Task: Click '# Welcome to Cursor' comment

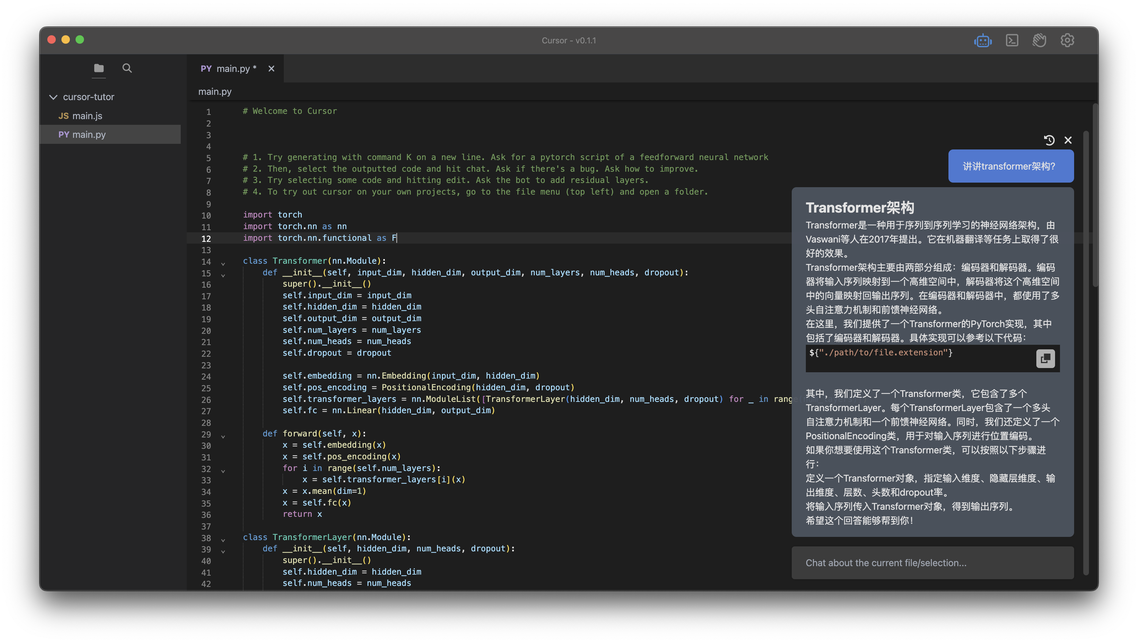Action: (289, 111)
